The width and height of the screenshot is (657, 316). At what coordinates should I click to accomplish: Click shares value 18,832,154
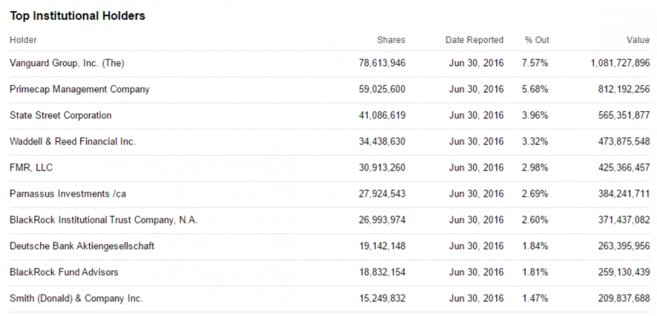tap(382, 272)
